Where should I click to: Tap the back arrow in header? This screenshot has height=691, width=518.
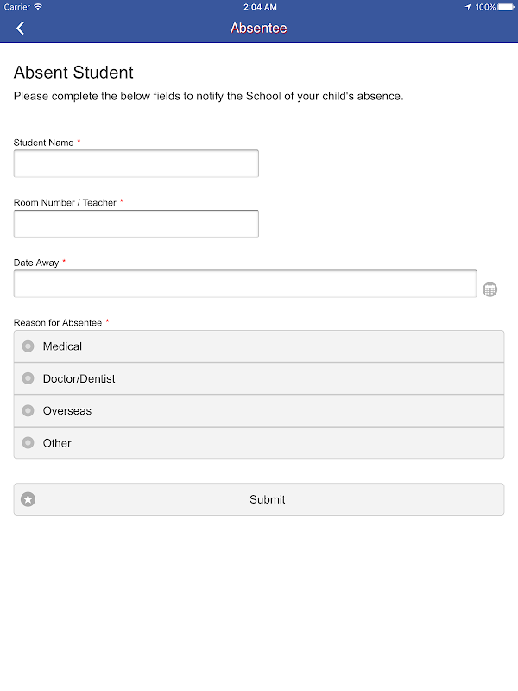click(20, 29)
